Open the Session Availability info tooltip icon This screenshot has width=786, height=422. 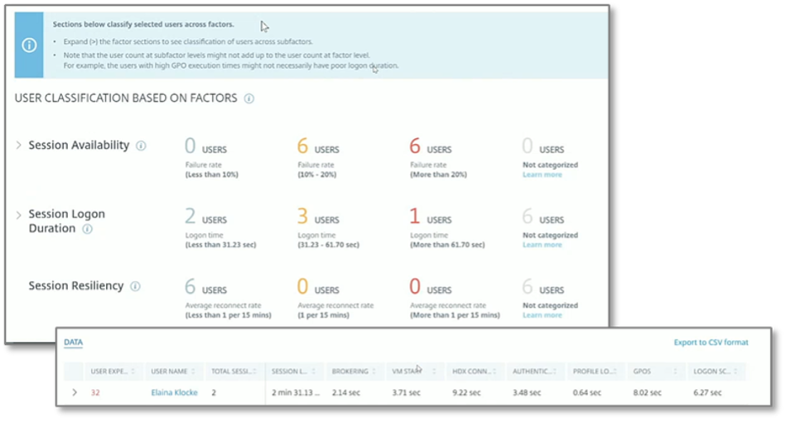coord(141,146)
